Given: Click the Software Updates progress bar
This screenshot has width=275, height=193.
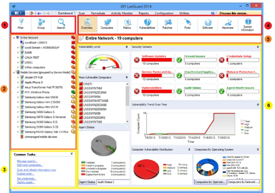Looking at the screenshot, I should coord(158,60).
